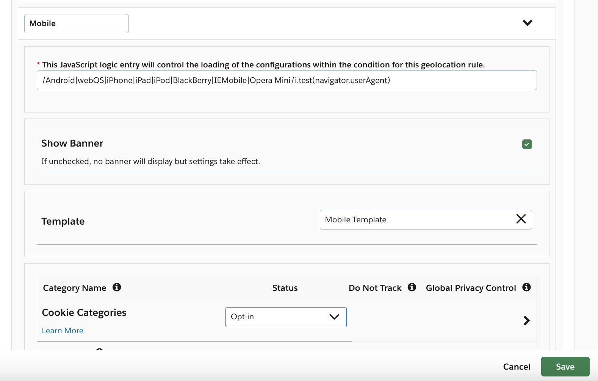This screenshot has width=598, height=381.
Task: Click Cancel to discard changes
Action: 517,367
